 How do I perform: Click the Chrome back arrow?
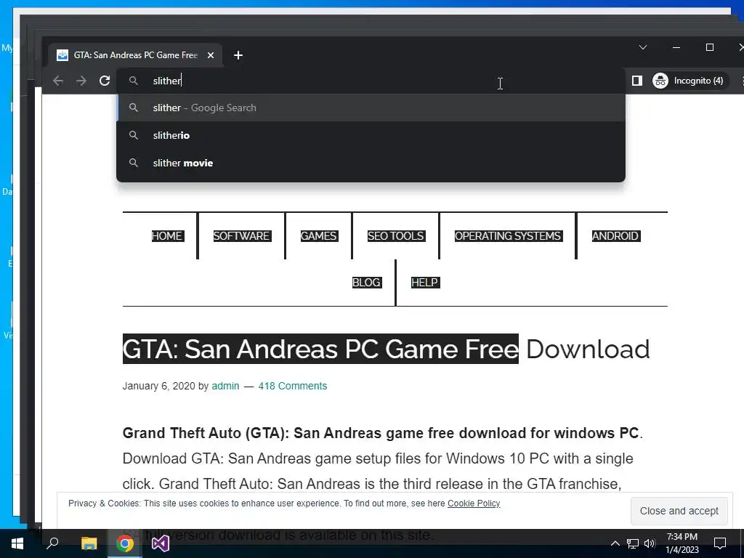click(x=58, y=81)
